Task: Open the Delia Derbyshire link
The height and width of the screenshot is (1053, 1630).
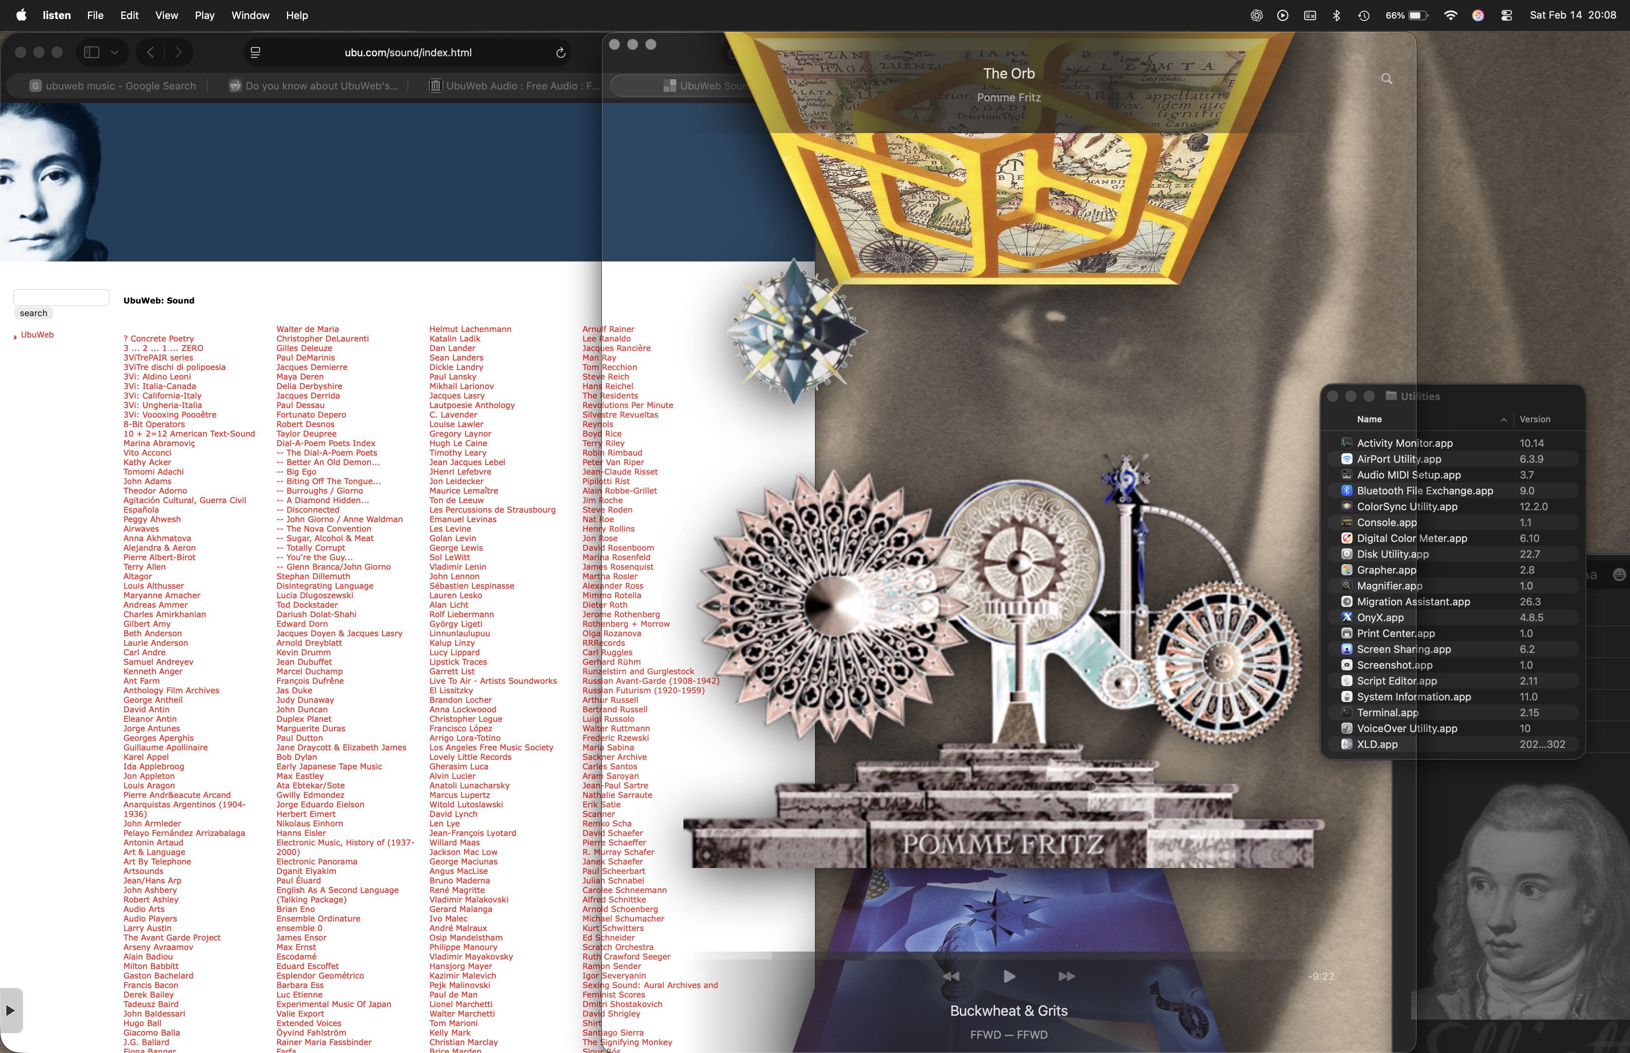Action: tap(309, 386)
